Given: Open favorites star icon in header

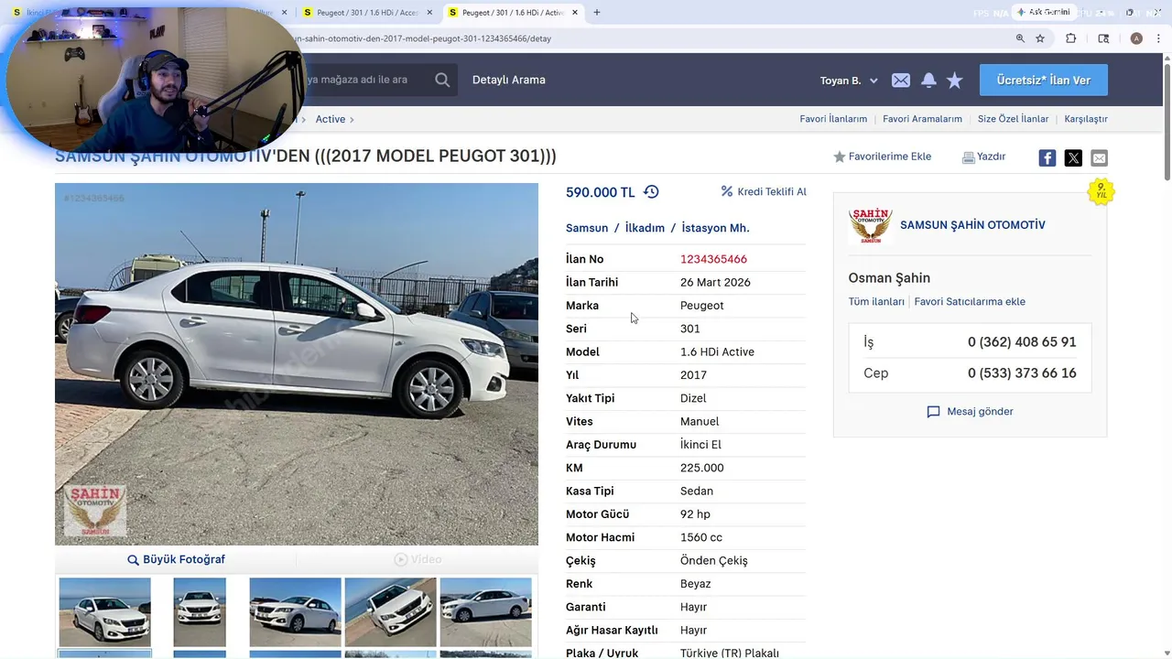Looking at the screenshot, I should point(955,81).
